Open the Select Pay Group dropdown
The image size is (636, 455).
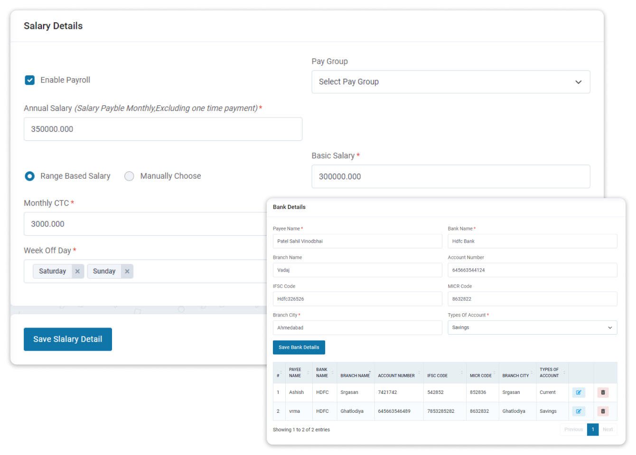click(x=450, y=82)
